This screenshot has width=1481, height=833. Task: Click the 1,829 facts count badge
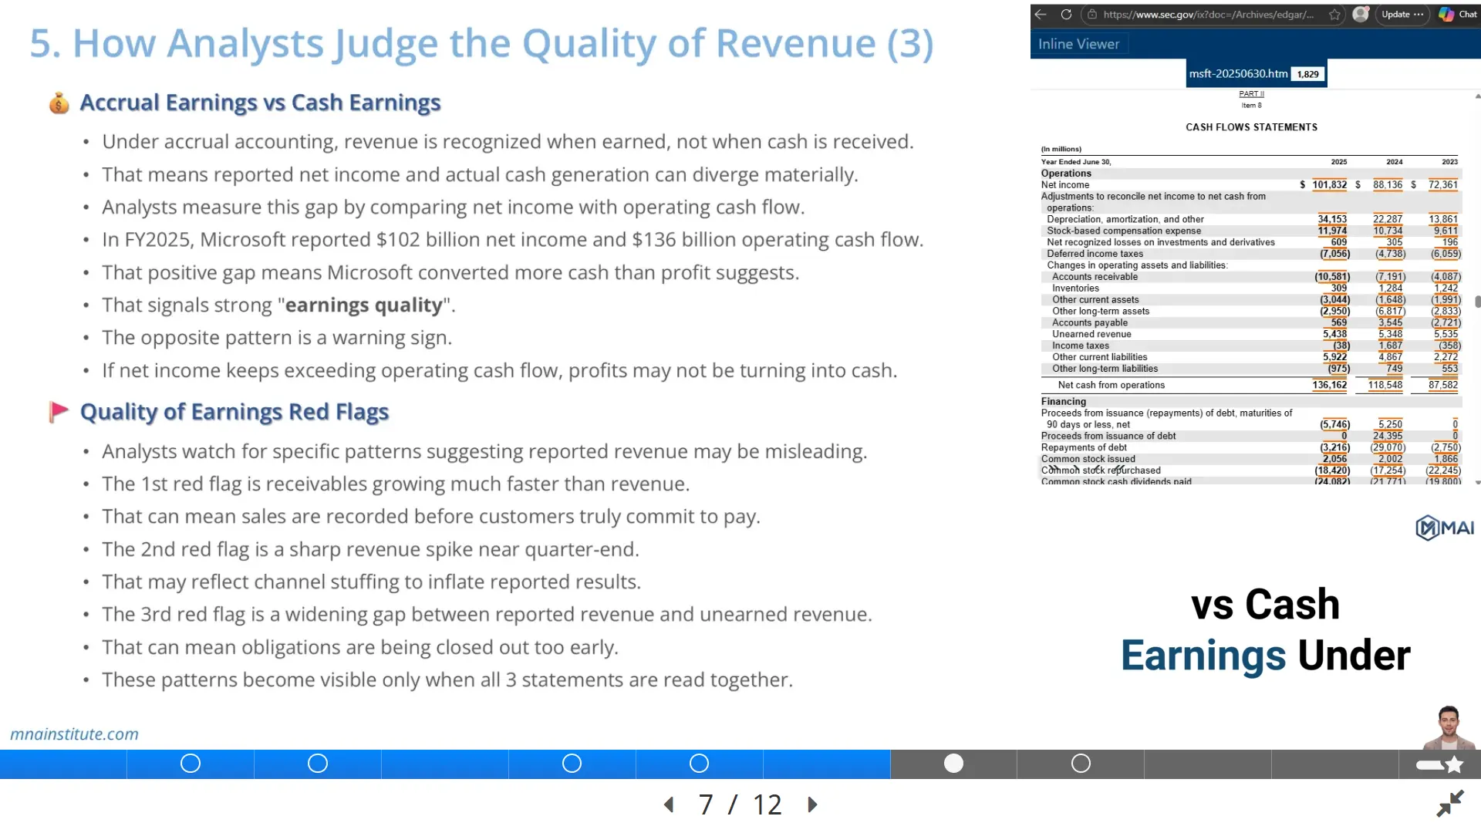pos(1307,74)
